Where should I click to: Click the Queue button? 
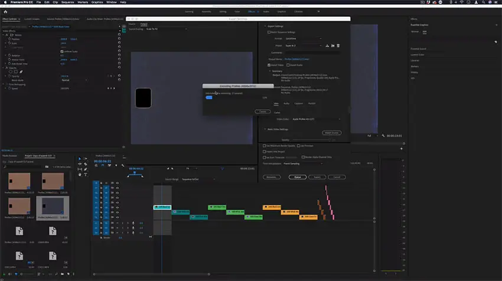pos(298,177)
